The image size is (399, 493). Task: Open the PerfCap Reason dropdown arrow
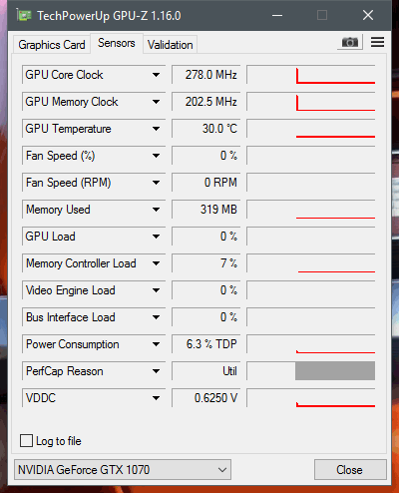(x=156, y=371)
